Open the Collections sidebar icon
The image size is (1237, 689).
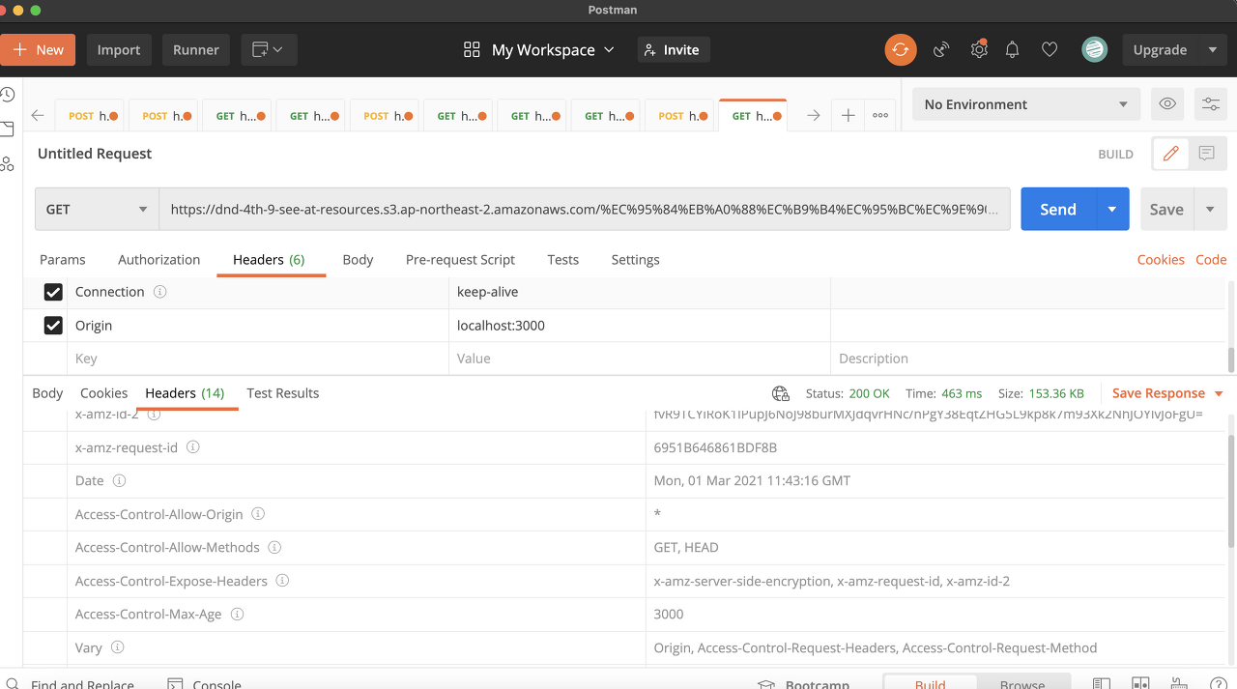click(x=7, y=129)
